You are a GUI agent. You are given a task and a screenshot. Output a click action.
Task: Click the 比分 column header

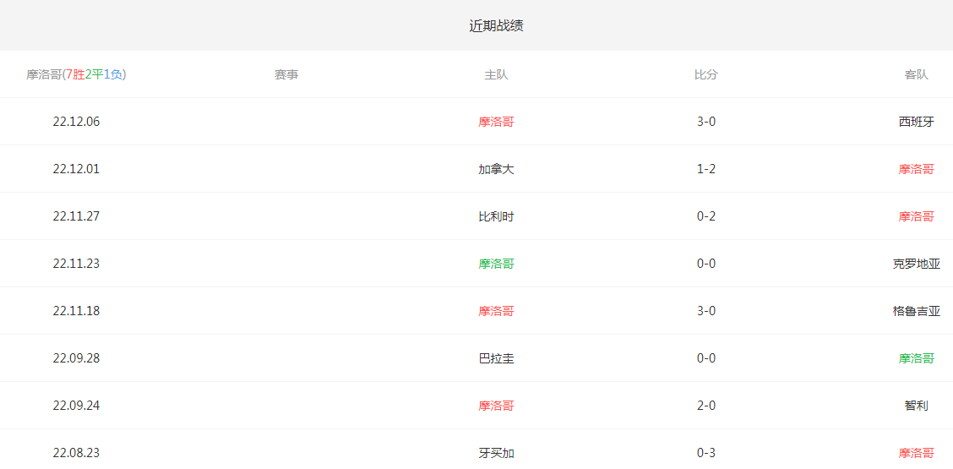coord(706,75)
